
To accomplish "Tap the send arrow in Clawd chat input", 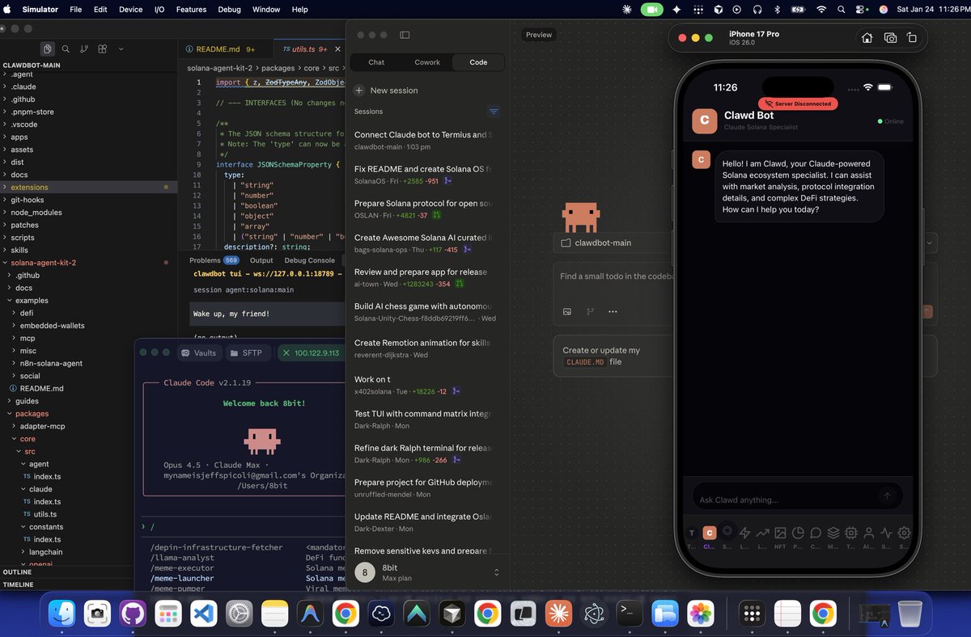I will 887,496.
